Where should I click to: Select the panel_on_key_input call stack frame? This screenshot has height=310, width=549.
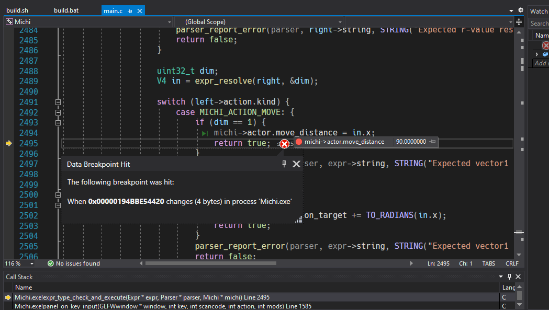(257, 306)
